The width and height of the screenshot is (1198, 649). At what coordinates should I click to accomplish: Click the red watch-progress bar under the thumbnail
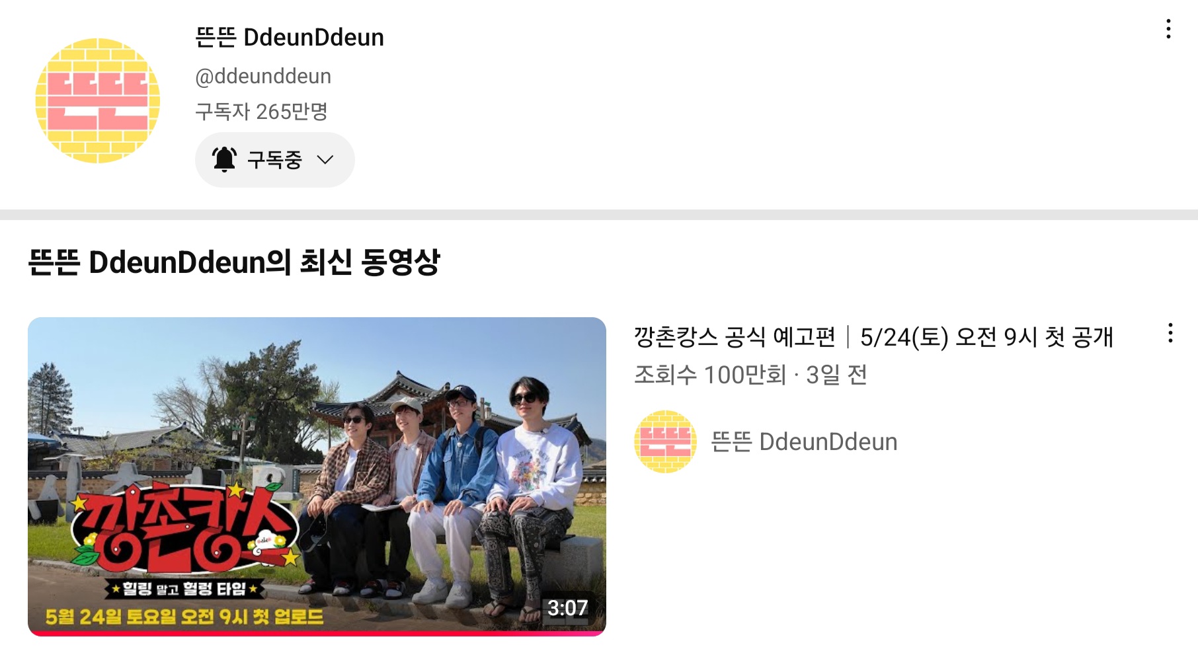[x=317, y=634]
